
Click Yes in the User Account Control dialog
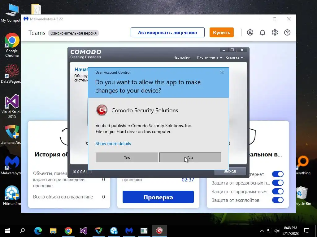click(127, 157)
